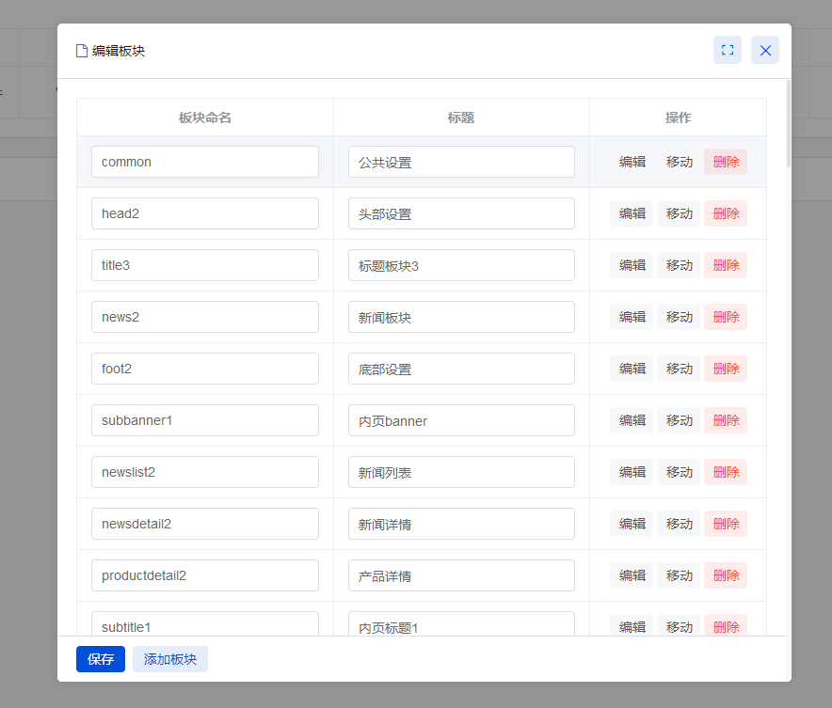This screenshot has width=832, height=708.
Task: Click the newsdetail2 name input field
Action: pyautogui.click(x=205, y=524)
